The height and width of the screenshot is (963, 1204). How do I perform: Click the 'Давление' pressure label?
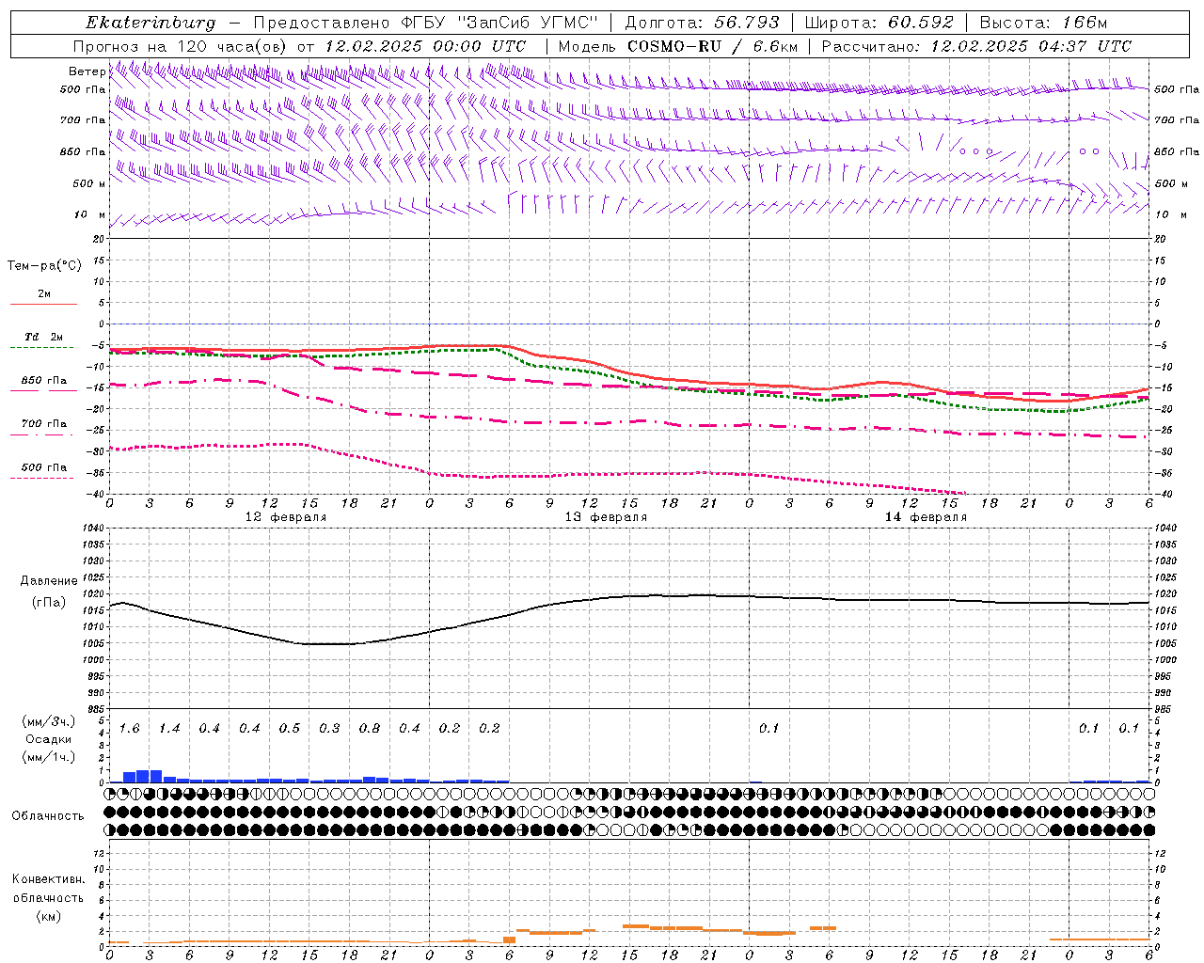point(48,581)
